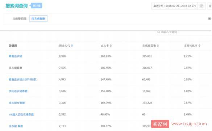Image resolution: width=212 pixels, height=131 pixels.
Task: Select online product count 193,228
Action: [147, 103]
